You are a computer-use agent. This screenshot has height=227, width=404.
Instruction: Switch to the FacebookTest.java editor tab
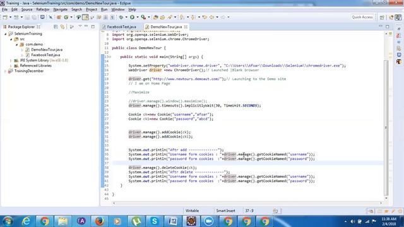click(x=121, y=26)
